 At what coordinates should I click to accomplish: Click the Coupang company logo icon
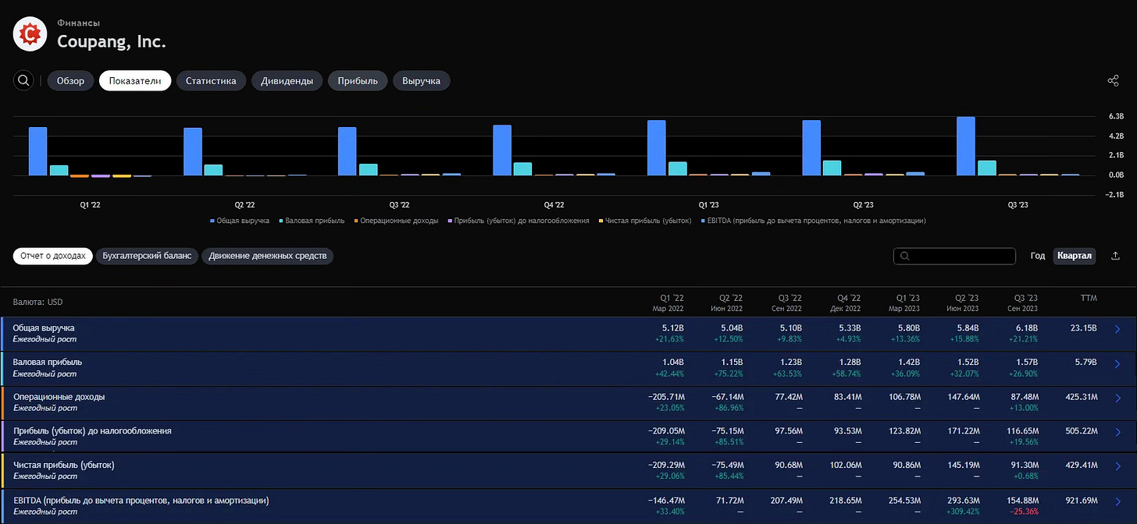point(30,34)
